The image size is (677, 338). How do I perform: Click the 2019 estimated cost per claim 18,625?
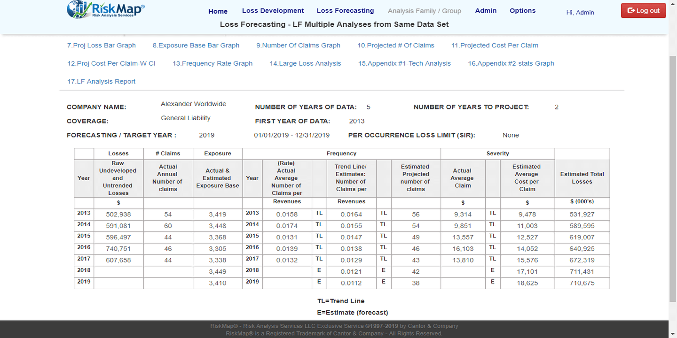click(527, 283)
